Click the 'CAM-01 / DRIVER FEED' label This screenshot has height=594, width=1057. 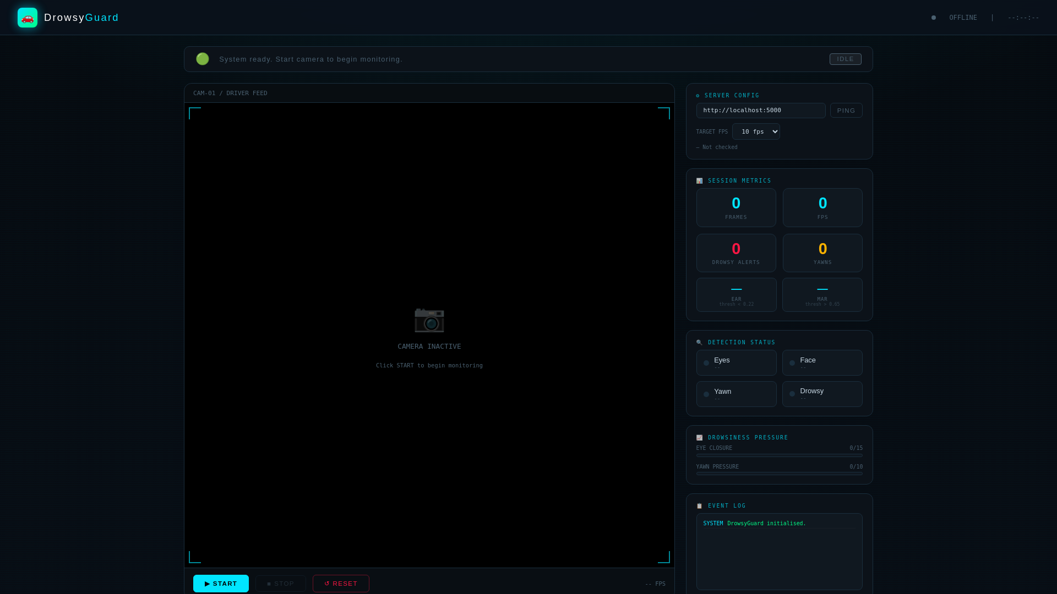230,94
